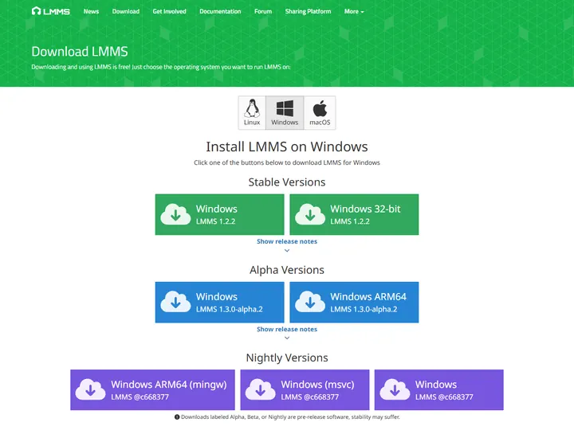
Task: Expand the More dropdown menu
Action: pyautogui.click(x=354, y=11)
